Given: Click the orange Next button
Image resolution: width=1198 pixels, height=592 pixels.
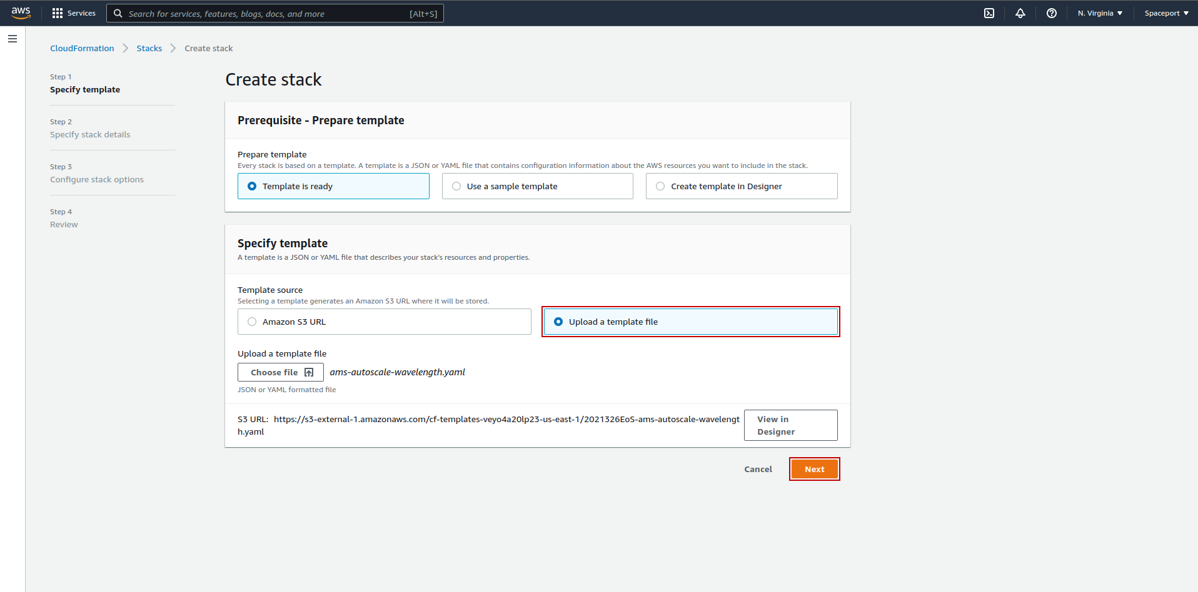Looking at the screenshot, I should coord(814,469).
